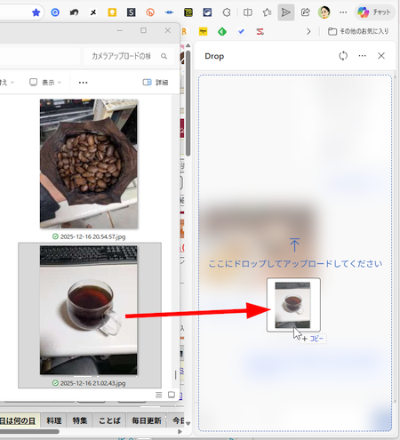Open Edge settings and more ellipsis

343,12
